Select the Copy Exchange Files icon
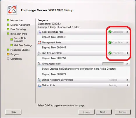The image size is (136, 118). pyautogui.click(x=39, y=32)
